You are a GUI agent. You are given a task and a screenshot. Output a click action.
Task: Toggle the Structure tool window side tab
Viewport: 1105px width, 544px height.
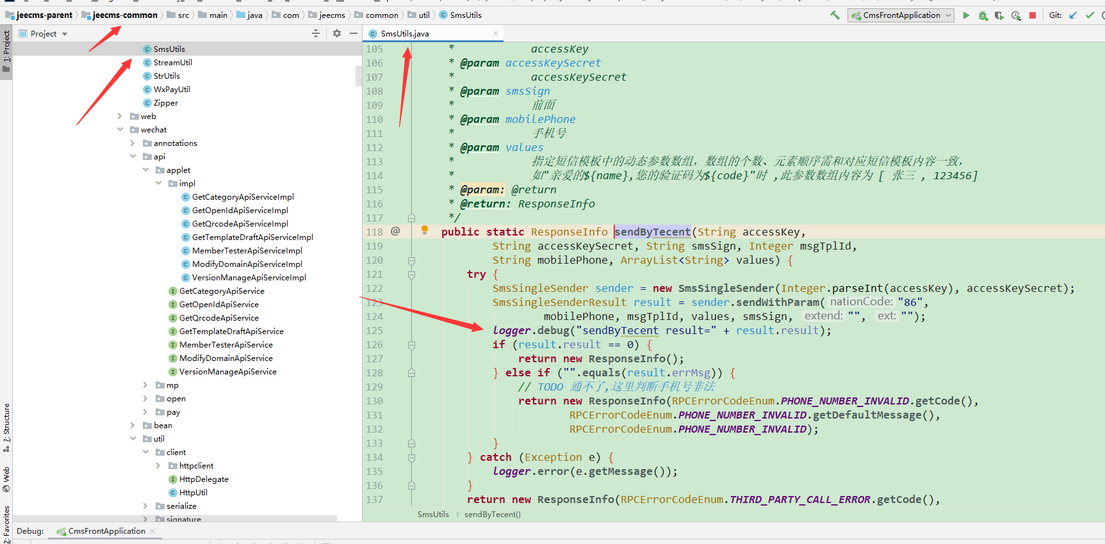6,427
